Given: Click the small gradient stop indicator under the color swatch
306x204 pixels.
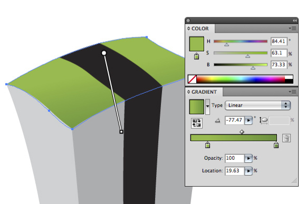Looking at the screenshot, I should pyautogui.click(x=196, y=56).
